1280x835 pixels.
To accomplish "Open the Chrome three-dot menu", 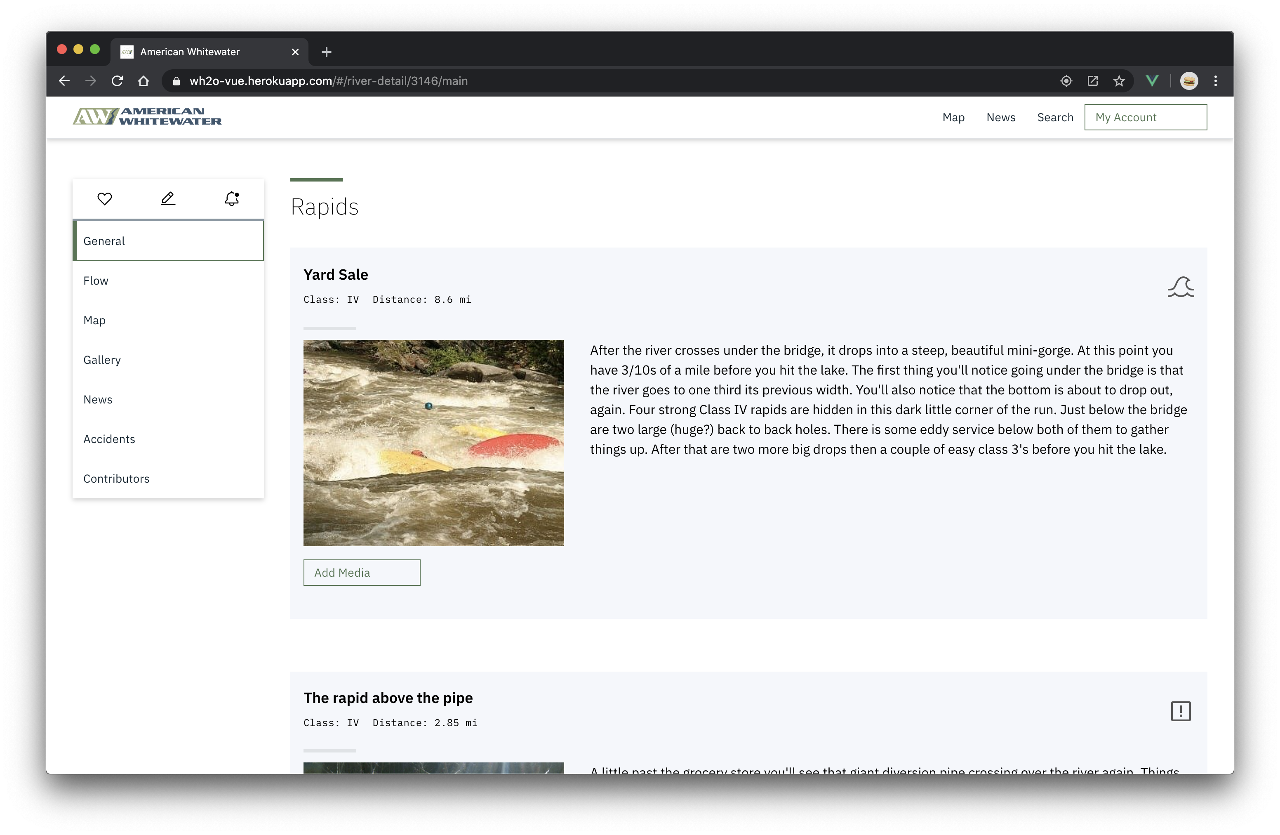I will click(1215, 81).
